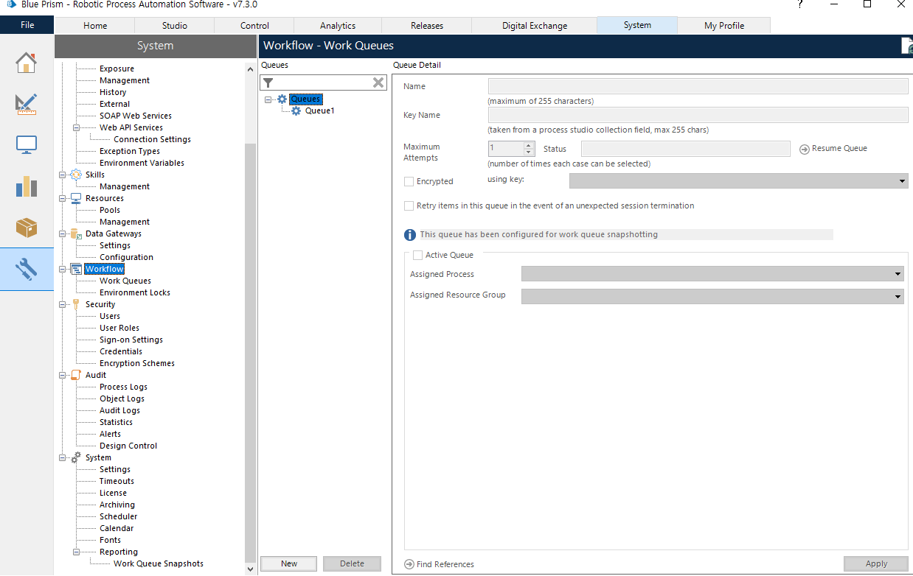
Task: Click the filter funnel icon in Queues
Action: [268, 82]
